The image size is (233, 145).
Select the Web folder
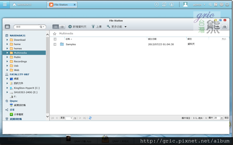(x=17, y=70)
